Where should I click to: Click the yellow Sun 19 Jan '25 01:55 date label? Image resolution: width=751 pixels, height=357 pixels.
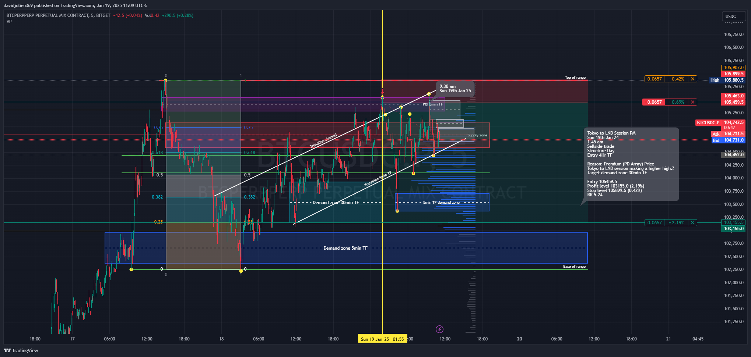point(382,339)
